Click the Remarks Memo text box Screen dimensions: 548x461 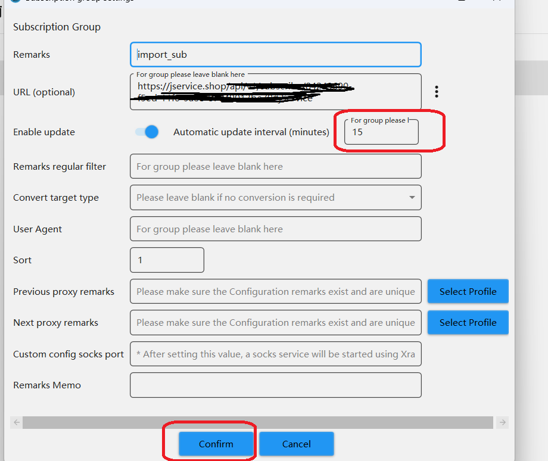point(275,385)
